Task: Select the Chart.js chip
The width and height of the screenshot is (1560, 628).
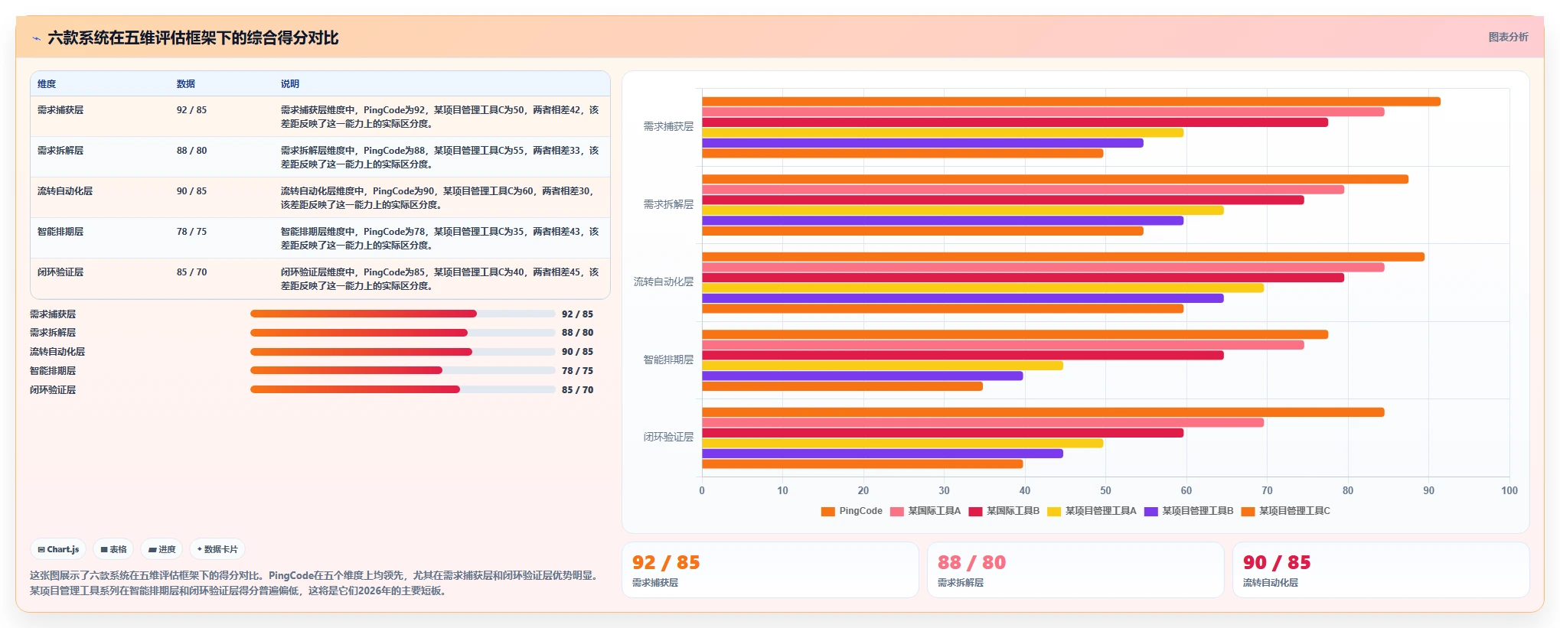Action: tap(58, 549)
